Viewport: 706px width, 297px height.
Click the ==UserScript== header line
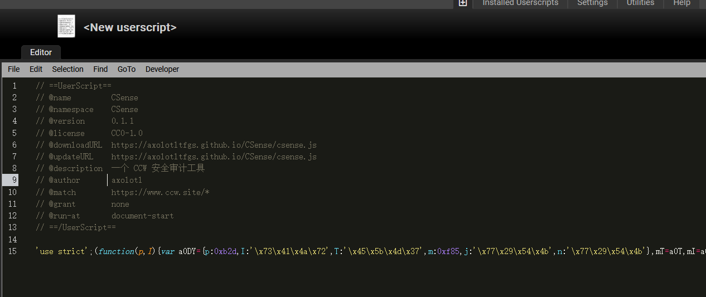[x=74, y=86]
